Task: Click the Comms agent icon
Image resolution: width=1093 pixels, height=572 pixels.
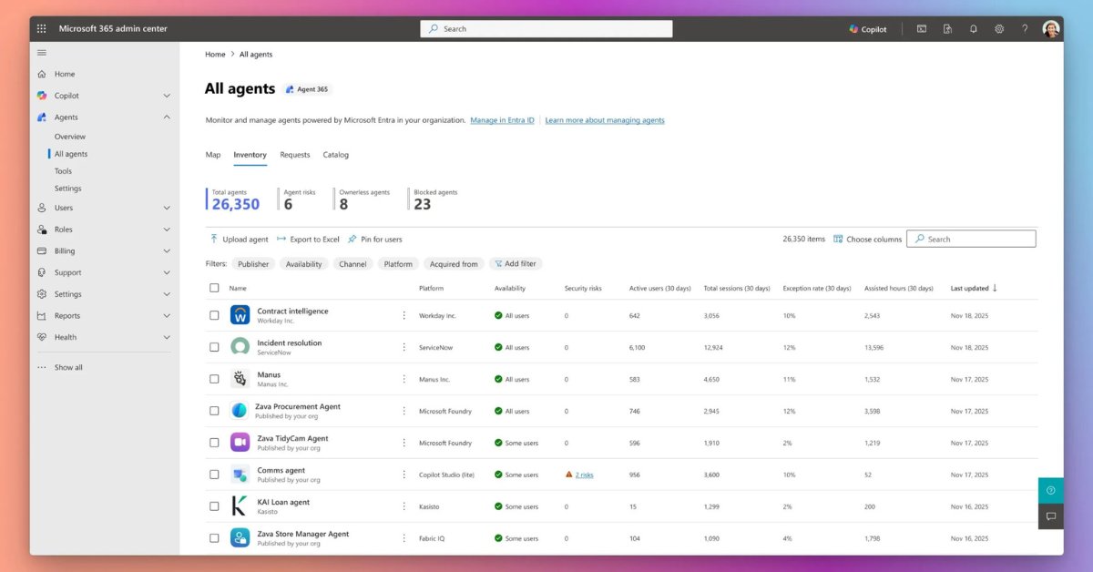Action: (x=240, y=475)
